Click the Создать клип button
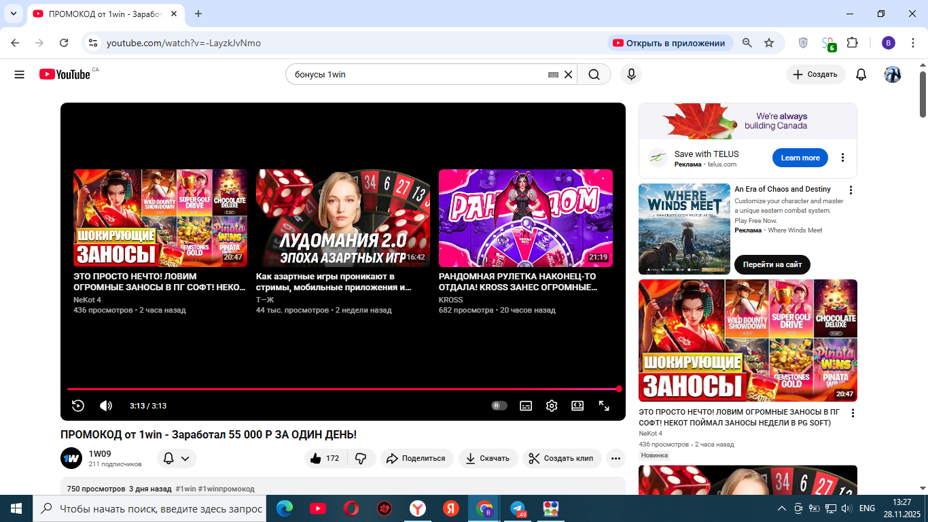Viewport: 928px width, 522px height. tap(562, 459)
